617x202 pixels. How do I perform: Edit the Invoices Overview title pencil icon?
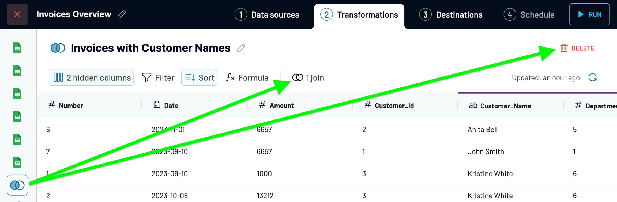click(122, 14)
